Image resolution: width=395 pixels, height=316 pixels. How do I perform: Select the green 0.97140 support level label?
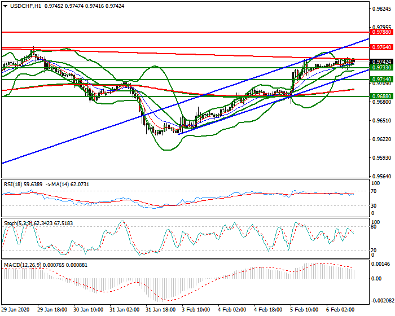click(381, 80)
